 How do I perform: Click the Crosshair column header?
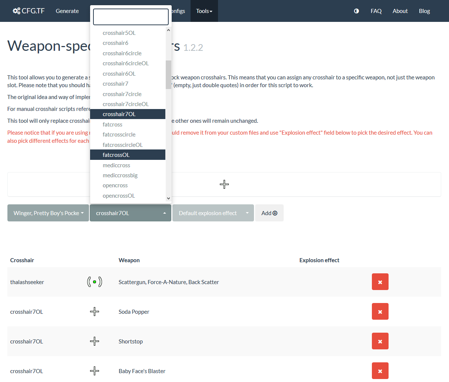click(22, 260)
